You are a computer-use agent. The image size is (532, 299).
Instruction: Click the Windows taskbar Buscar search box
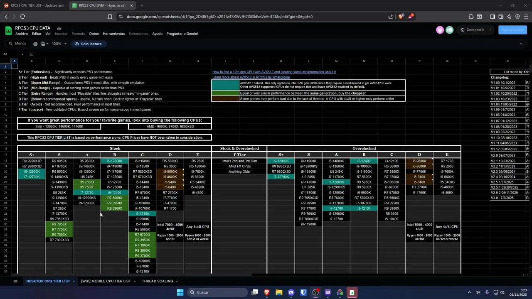217,292
